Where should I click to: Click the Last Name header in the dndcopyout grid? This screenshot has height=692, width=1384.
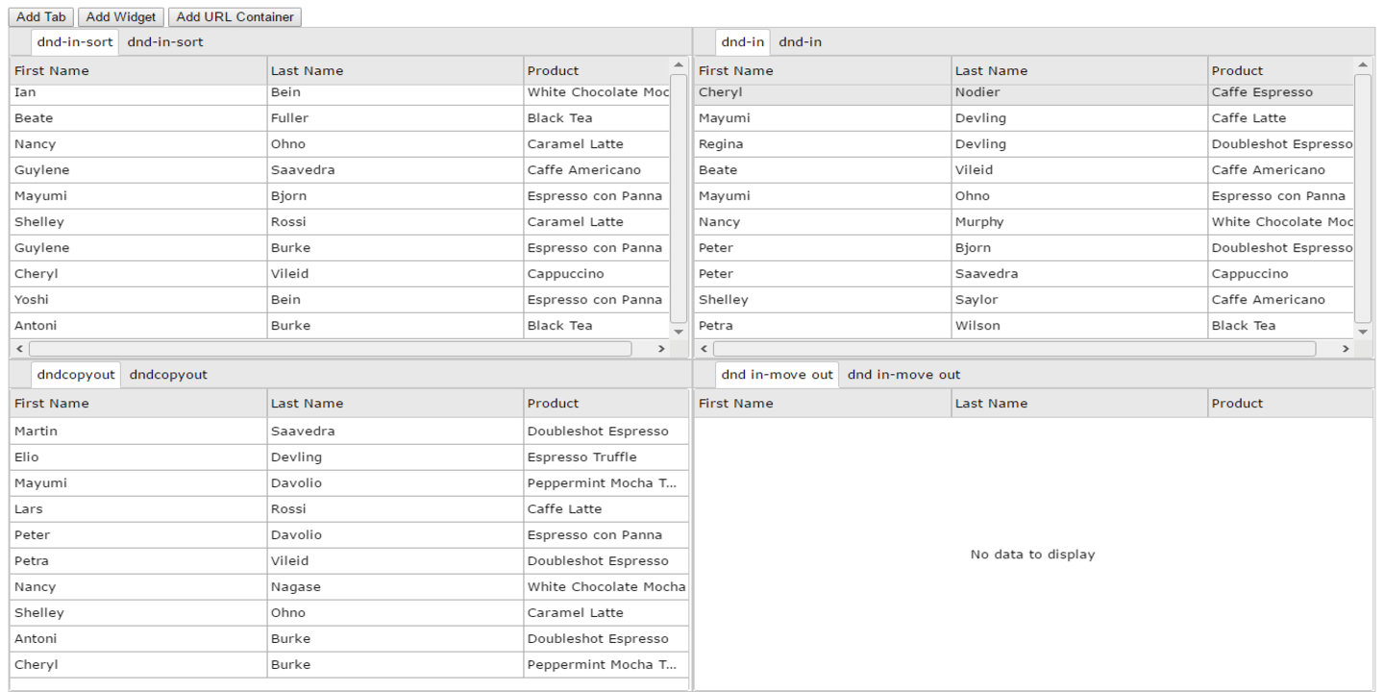click(395, 403)
